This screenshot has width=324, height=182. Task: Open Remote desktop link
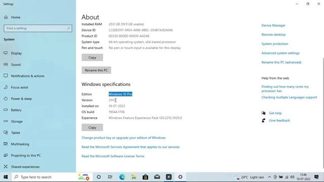point(273,35)
